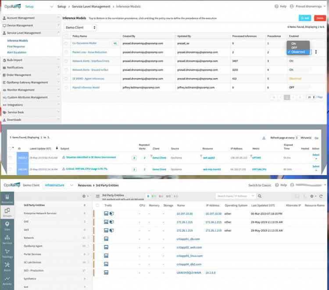
Task: Click Go next to refresh interval
Action: pos(316,138)
